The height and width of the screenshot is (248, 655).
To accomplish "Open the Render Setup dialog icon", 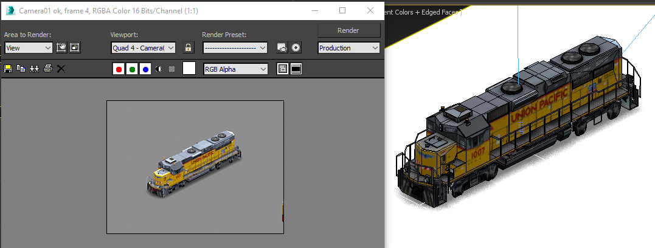I will tap(282, 47).
